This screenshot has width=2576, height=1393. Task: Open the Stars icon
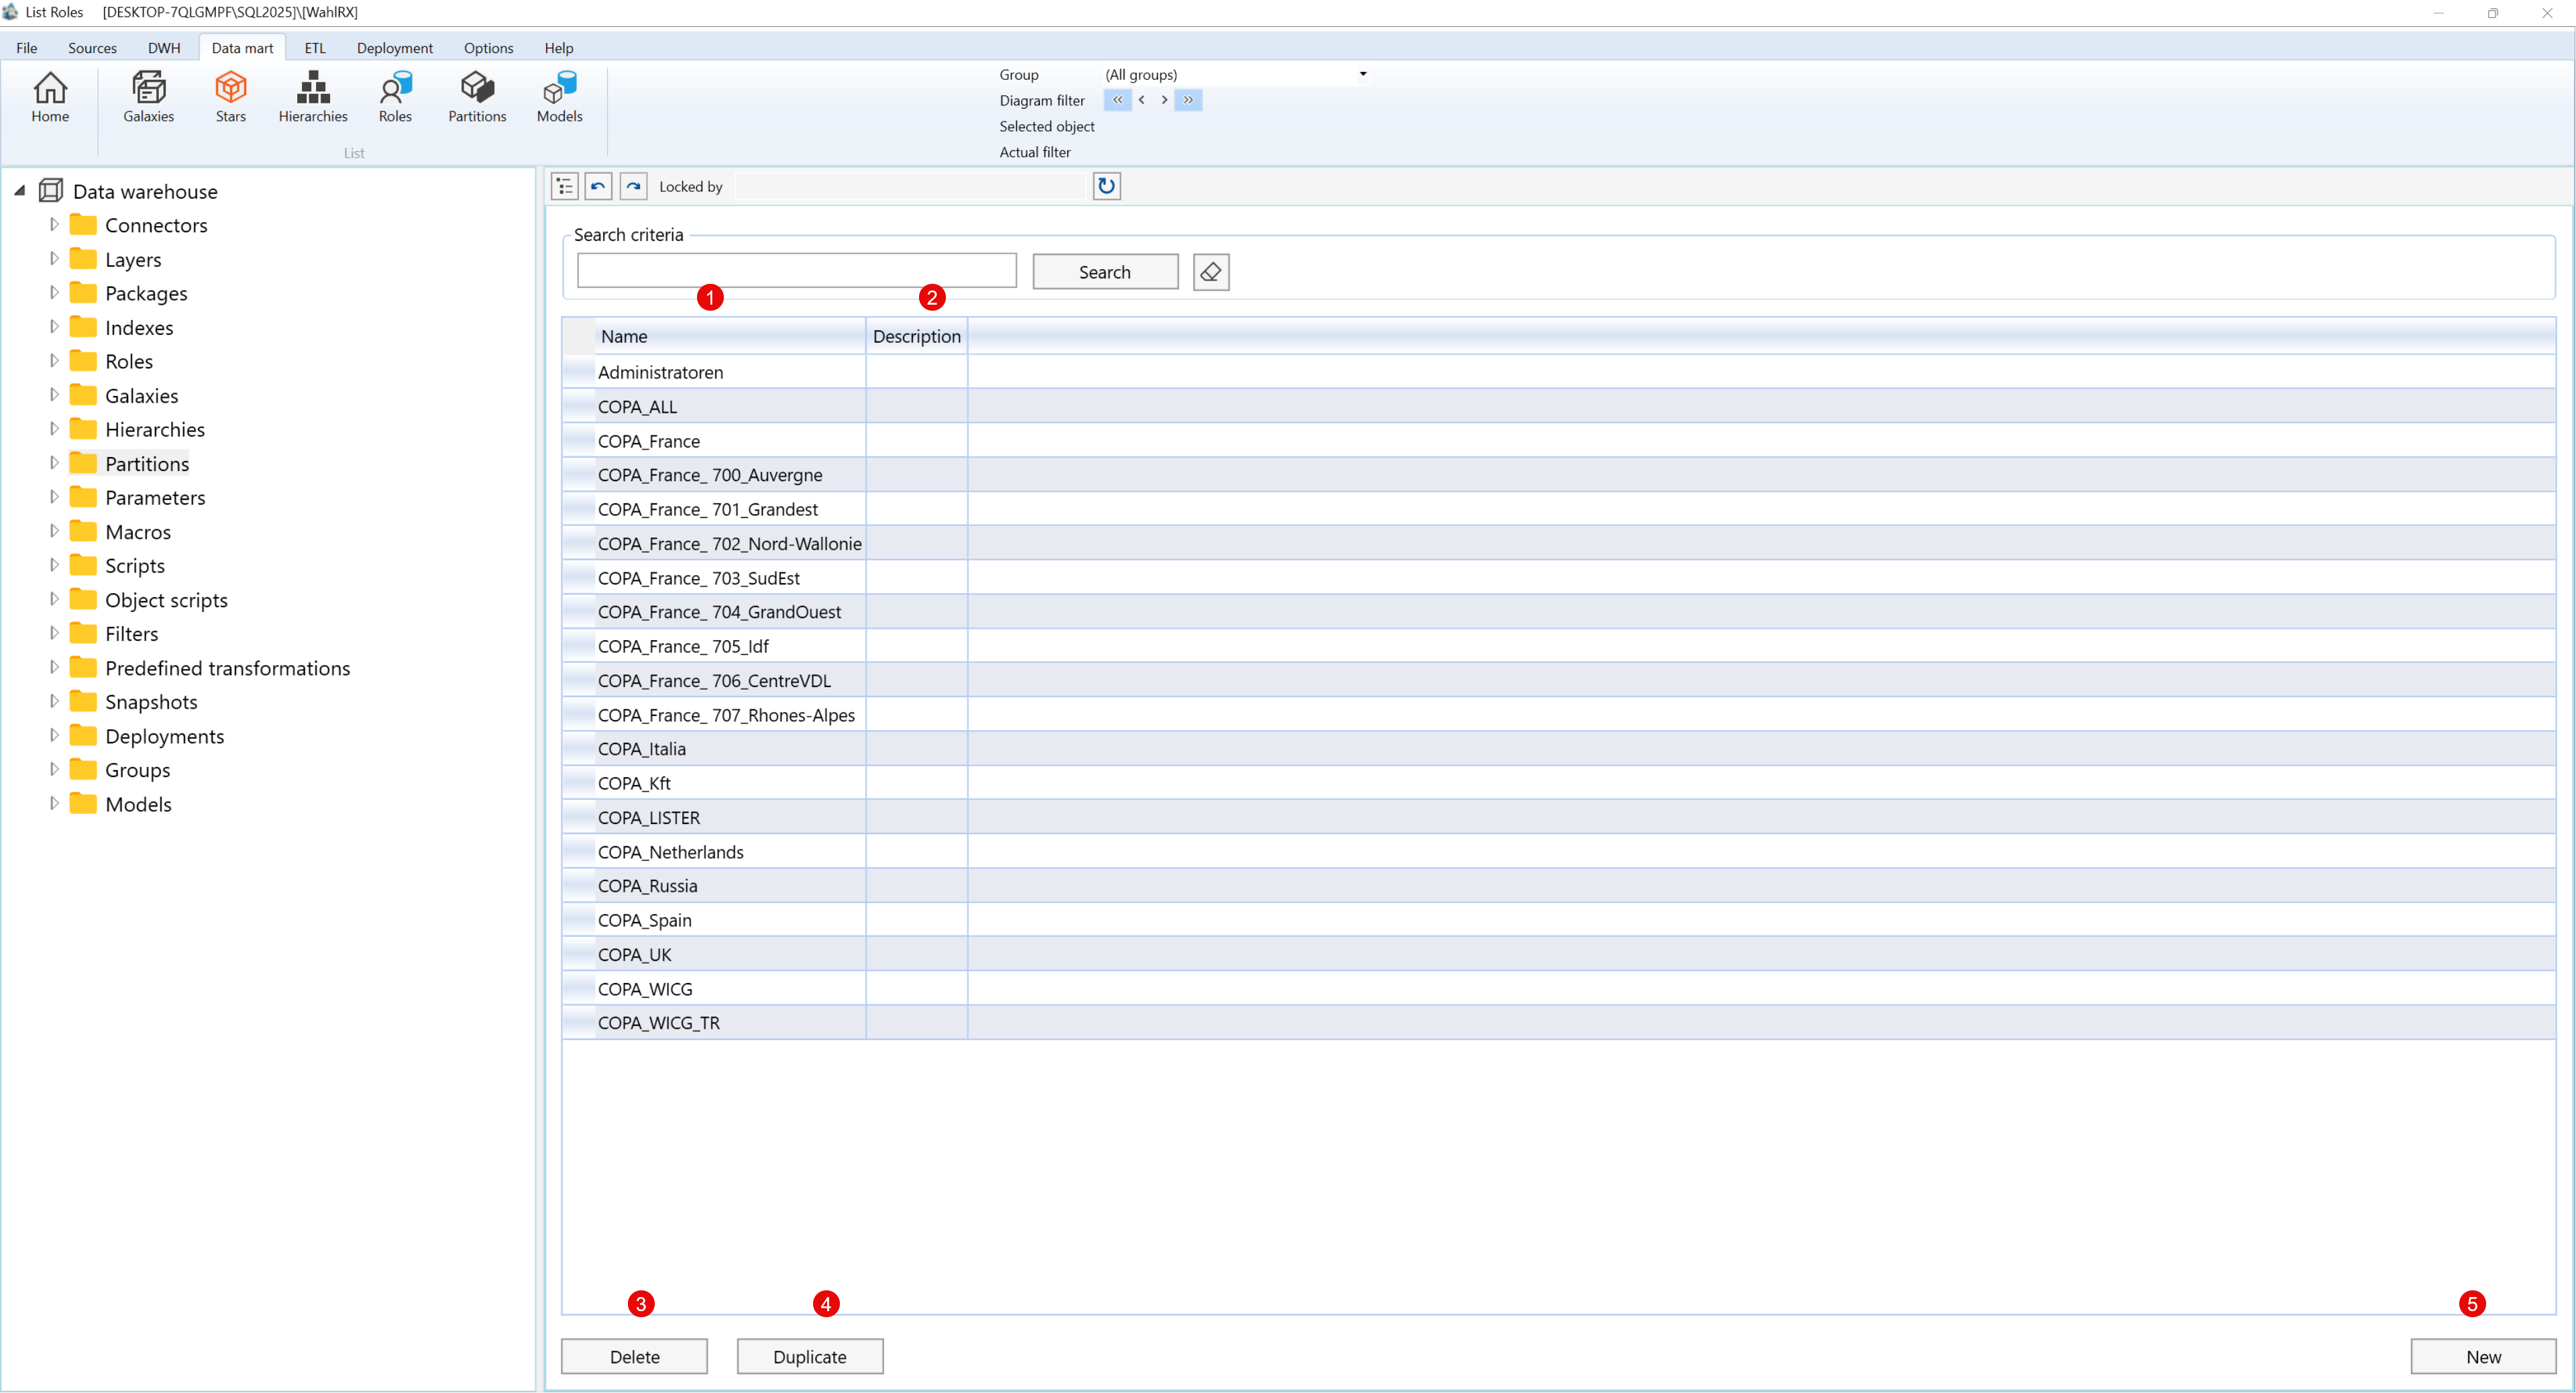[x=230, y=97]
